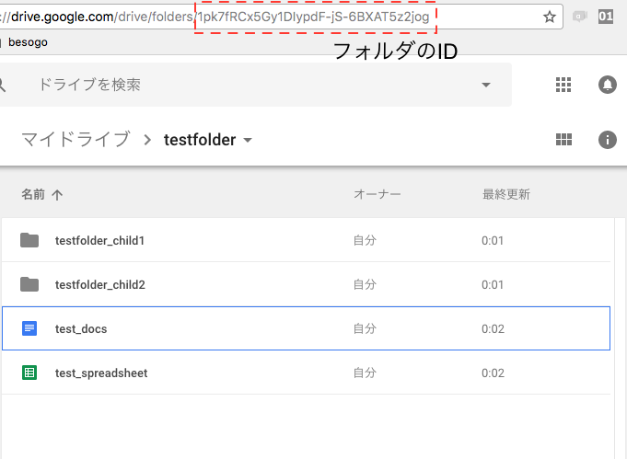The width and height of the screenshot is (627, 459).
Task: Expand the search options dropdown arrow
Action: 486,86
